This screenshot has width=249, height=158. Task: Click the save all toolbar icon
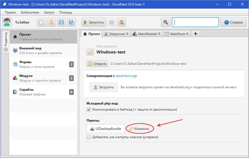(x=71, y=22)
